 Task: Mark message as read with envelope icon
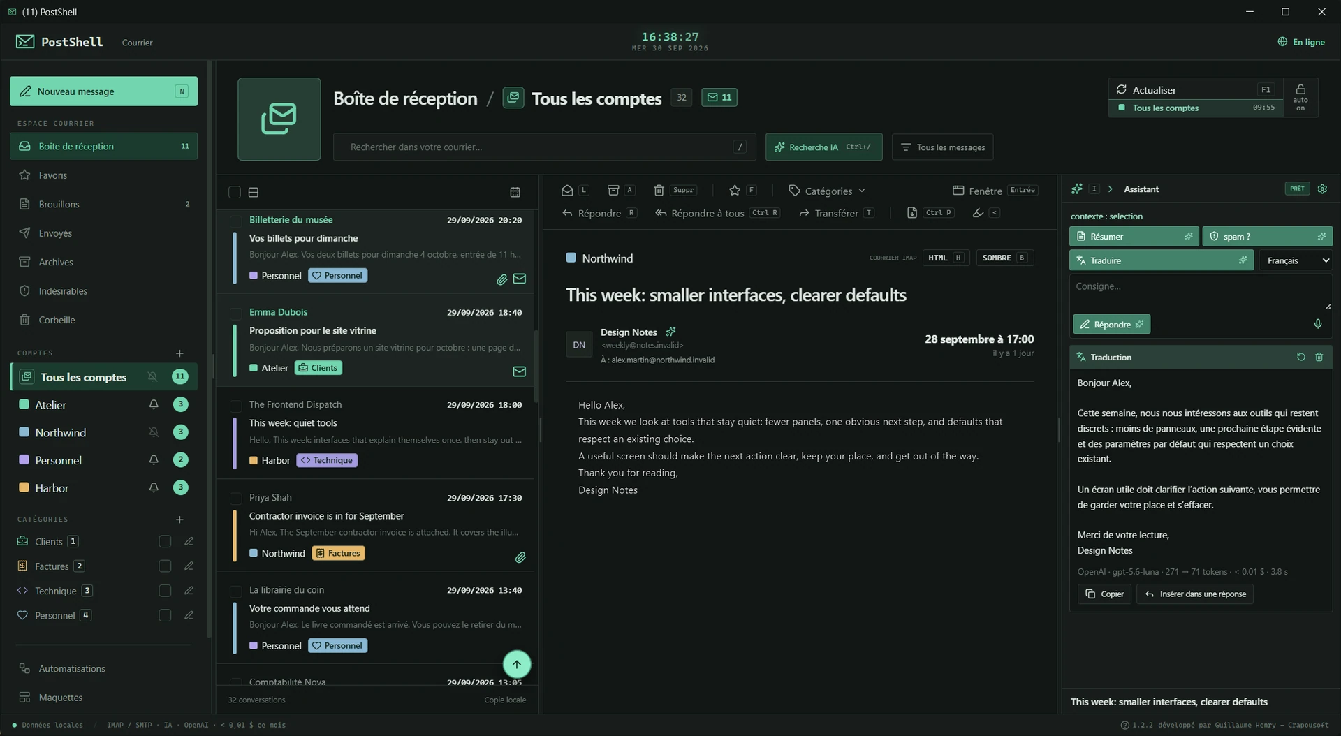tap(567, 190)
